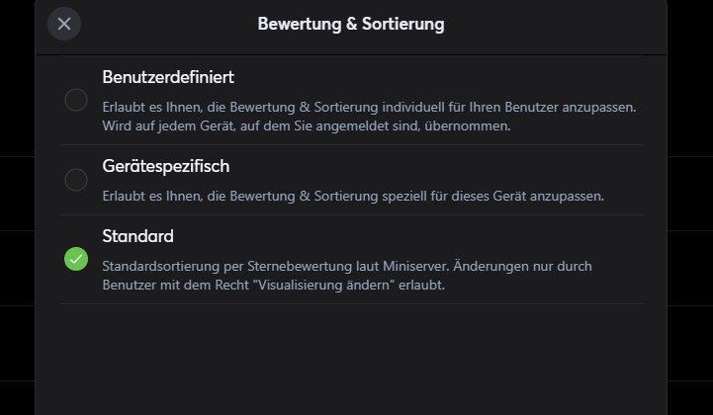Click the dialog title Bewertung & Sortierung

click(x=350, y=24)
